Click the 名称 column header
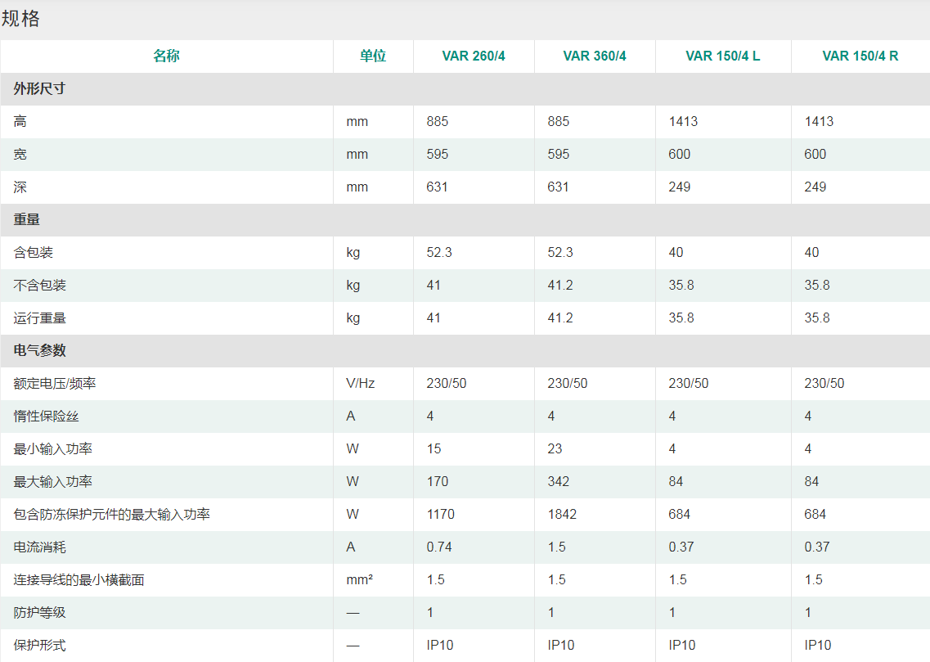Image resolution: width=930 pixels, height=662 pixels. click(166, 56)
